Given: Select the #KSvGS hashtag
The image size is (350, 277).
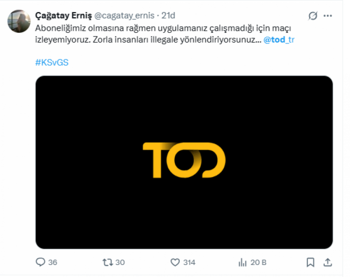Looking at the screenshot, I should click(x=52, y=62).
